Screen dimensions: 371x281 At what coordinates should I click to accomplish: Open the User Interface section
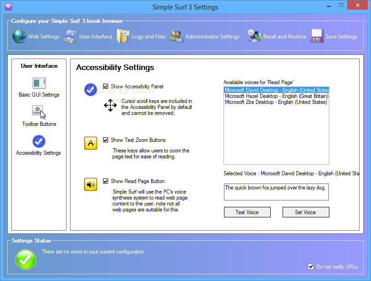[96, 37]
